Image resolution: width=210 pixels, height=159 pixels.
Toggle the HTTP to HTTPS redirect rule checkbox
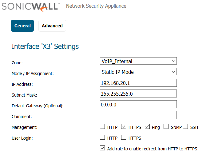[x=102, y=148]
